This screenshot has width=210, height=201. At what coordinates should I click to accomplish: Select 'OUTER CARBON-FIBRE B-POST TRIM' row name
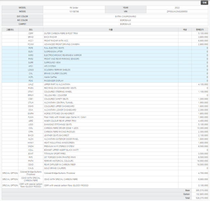(61, 33)
